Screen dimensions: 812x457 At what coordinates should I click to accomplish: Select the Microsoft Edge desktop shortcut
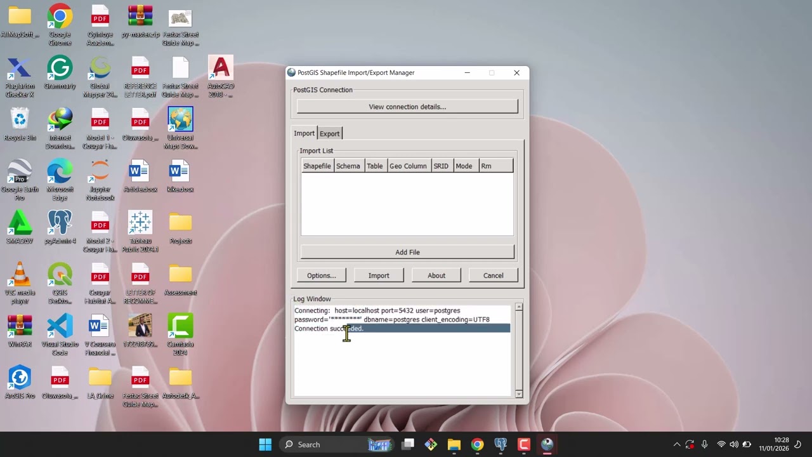pyautogui.click(x=60, y=180)
